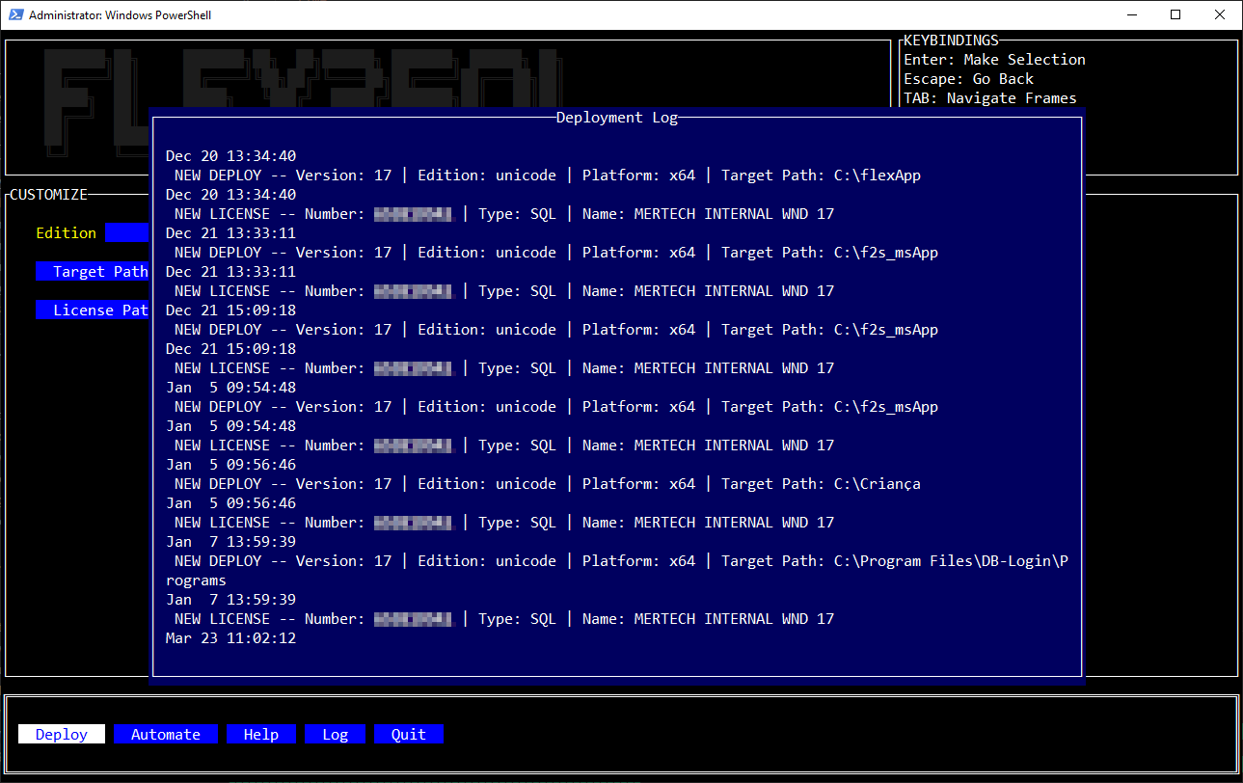Open the Automate option

(x=165, y=735)
